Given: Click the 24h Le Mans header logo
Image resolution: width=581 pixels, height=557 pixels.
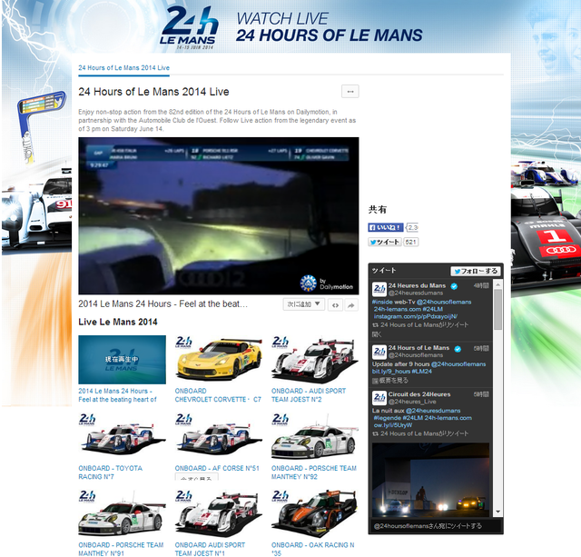Looking at the screenshot, I should pos(189,28).
